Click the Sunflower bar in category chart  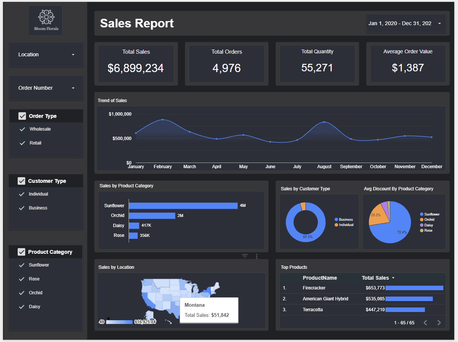click(x=183, y=206)
